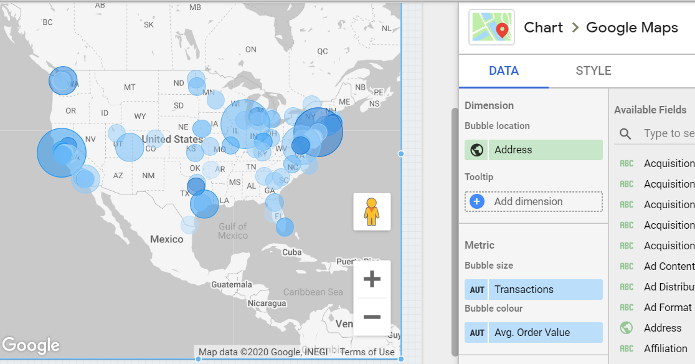Click the Street View pegman icon
695x364 pixels.
371,211
